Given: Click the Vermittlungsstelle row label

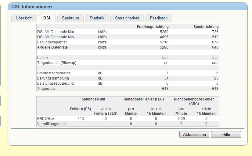Looking at the screenshot, I should (52, 124).
